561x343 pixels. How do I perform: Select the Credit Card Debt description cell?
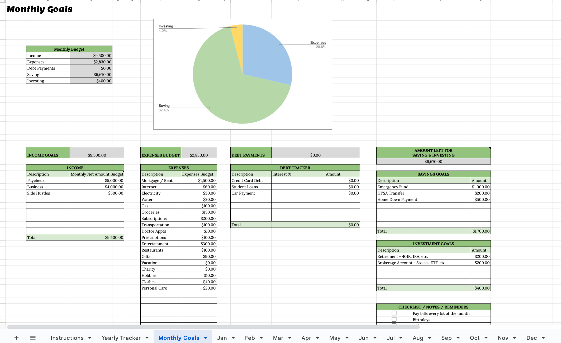coord(251,180)
